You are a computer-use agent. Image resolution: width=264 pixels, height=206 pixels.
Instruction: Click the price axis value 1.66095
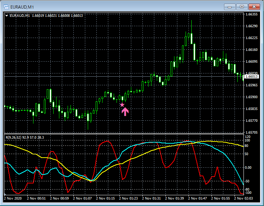(x=251, y=62)
